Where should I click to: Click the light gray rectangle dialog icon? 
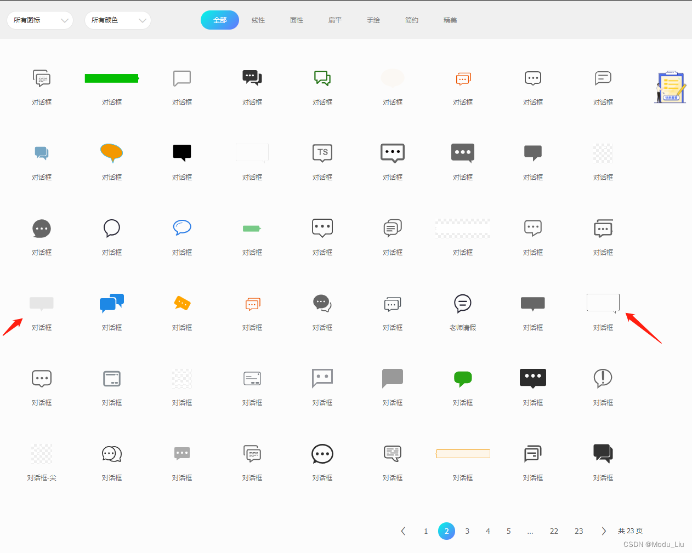click(42, 304)
